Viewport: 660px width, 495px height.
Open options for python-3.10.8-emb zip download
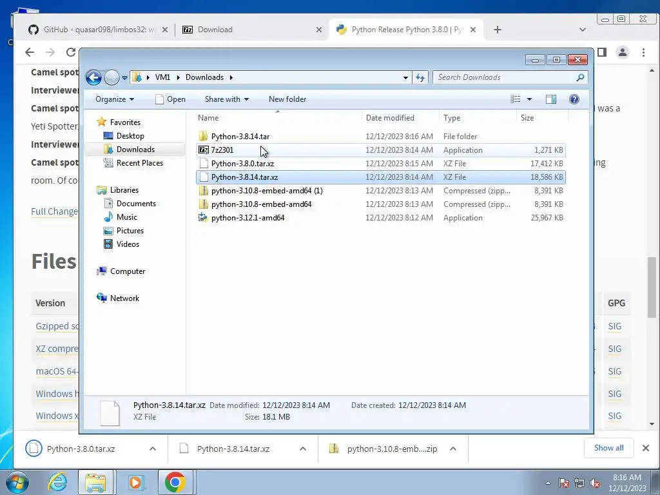pos(453,449)
